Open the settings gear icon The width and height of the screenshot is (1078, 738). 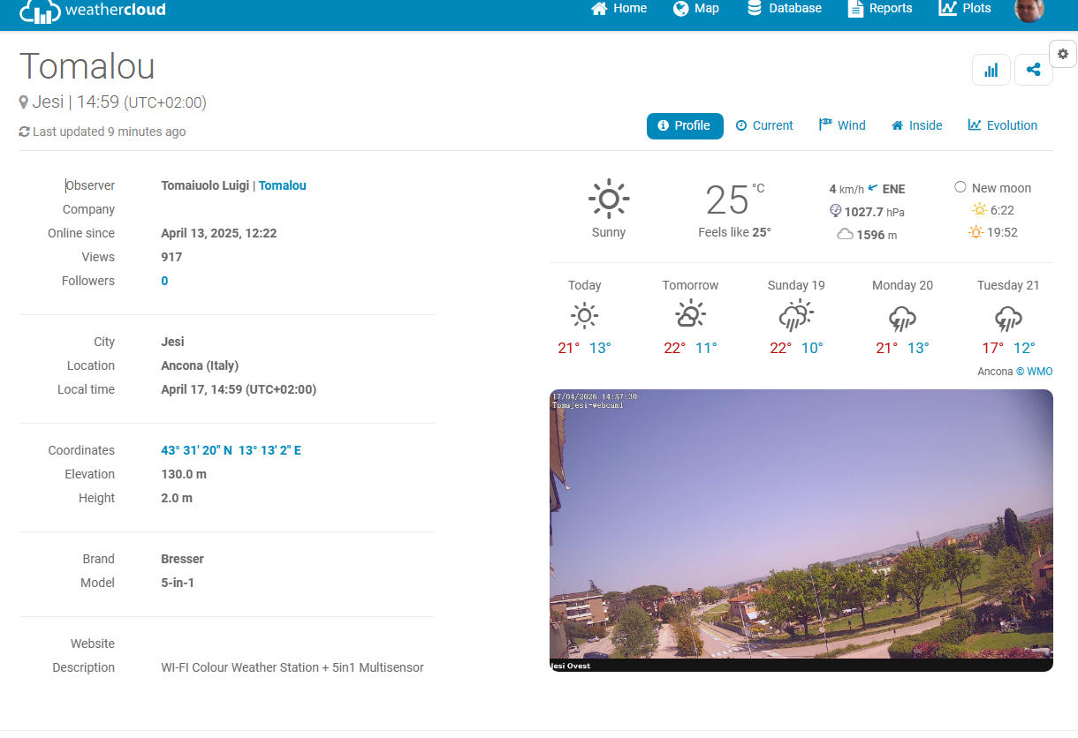click(1062, 54)
